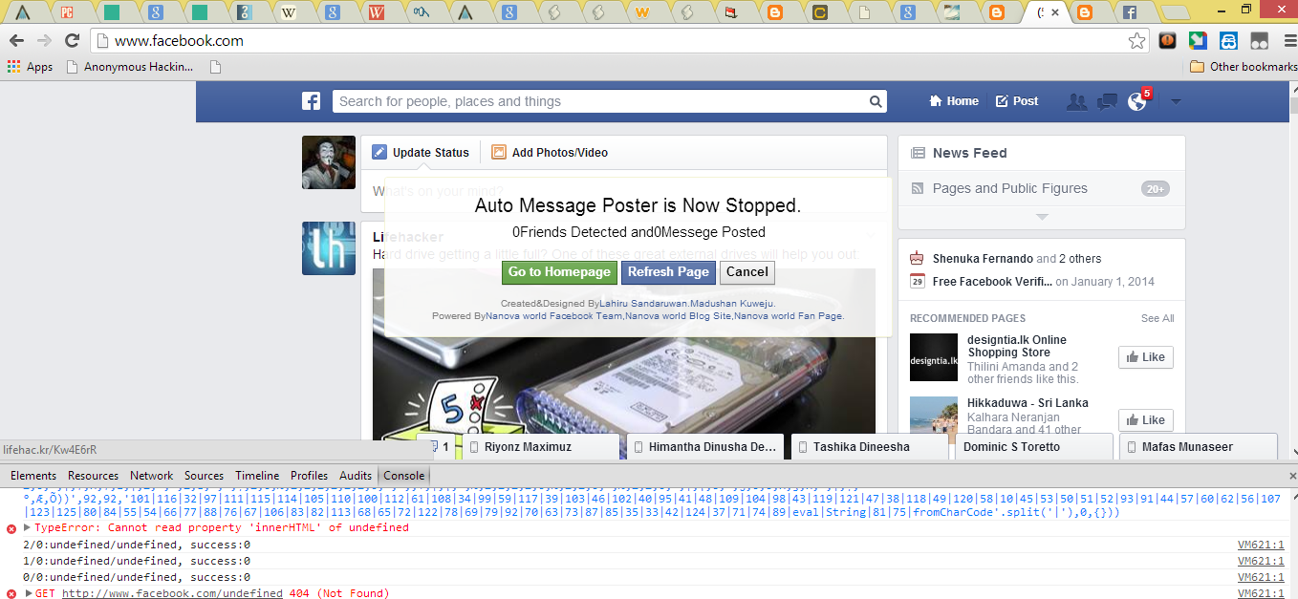This screenshot has height=599, width=1298.
Task: Open the Nanova world Fan Page link
Action: point(789,315)
